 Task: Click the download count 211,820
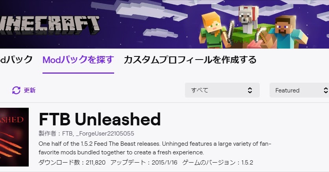[x=96, y=163]
